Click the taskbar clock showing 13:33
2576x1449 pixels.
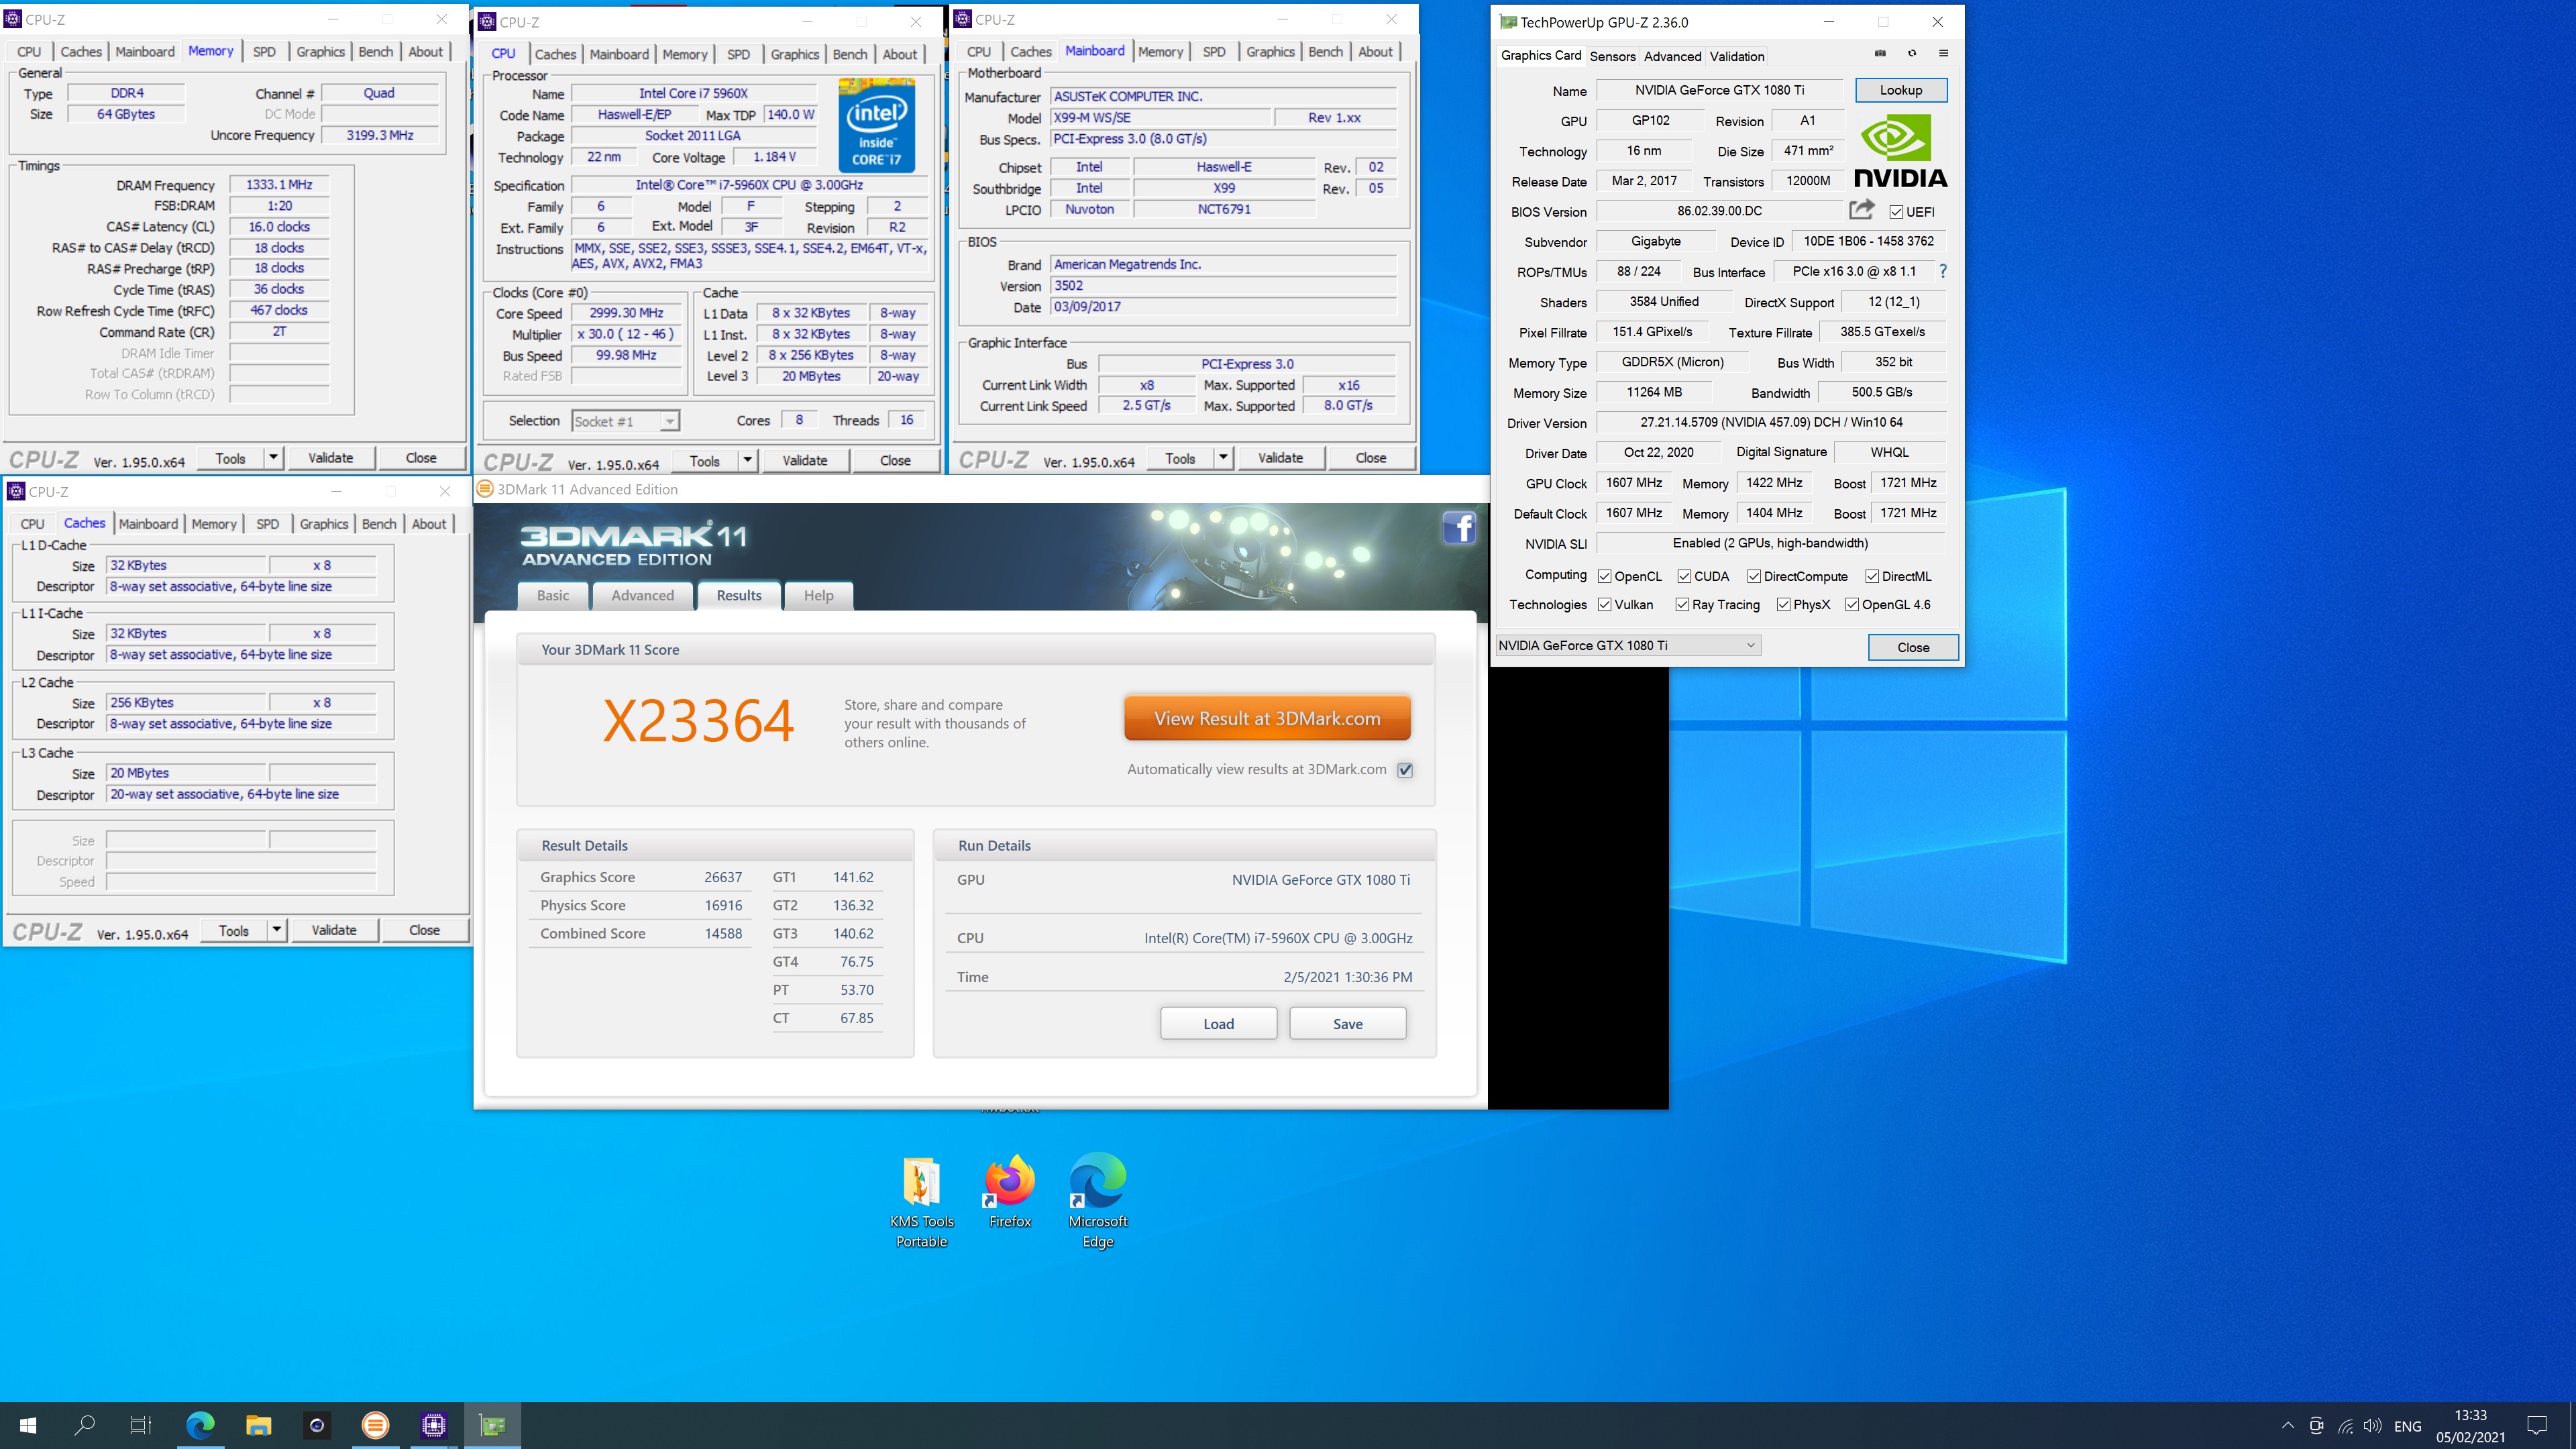2470,1425
